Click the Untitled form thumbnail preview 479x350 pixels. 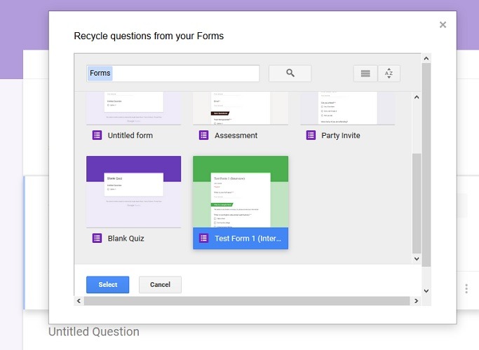click(x=133, y=108)
